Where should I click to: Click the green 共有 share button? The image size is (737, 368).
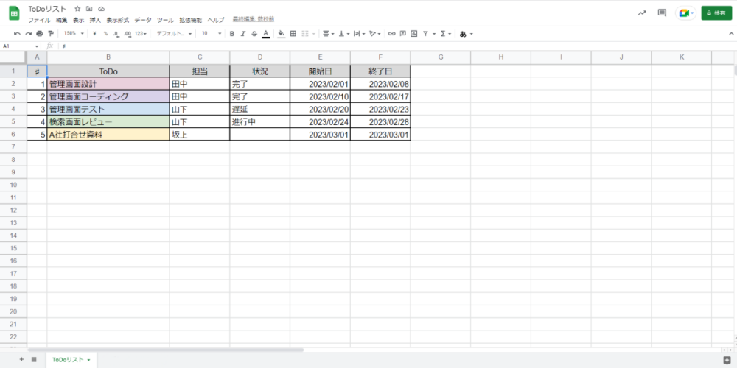tap(716, 13)
